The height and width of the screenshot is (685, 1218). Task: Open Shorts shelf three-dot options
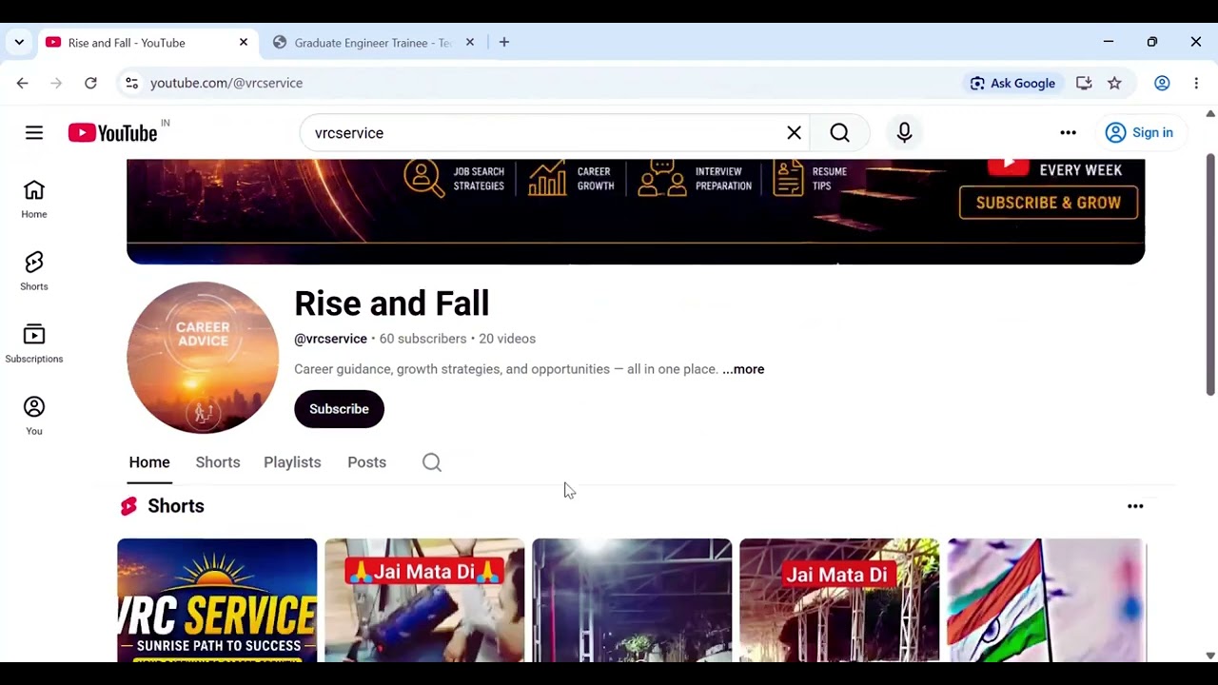click(x=1135, y=506)
